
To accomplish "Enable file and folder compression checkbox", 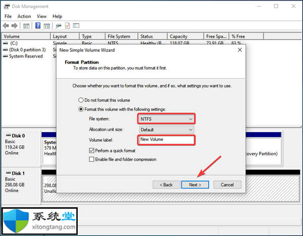I will pyautogui.click(x=91, y=159).
